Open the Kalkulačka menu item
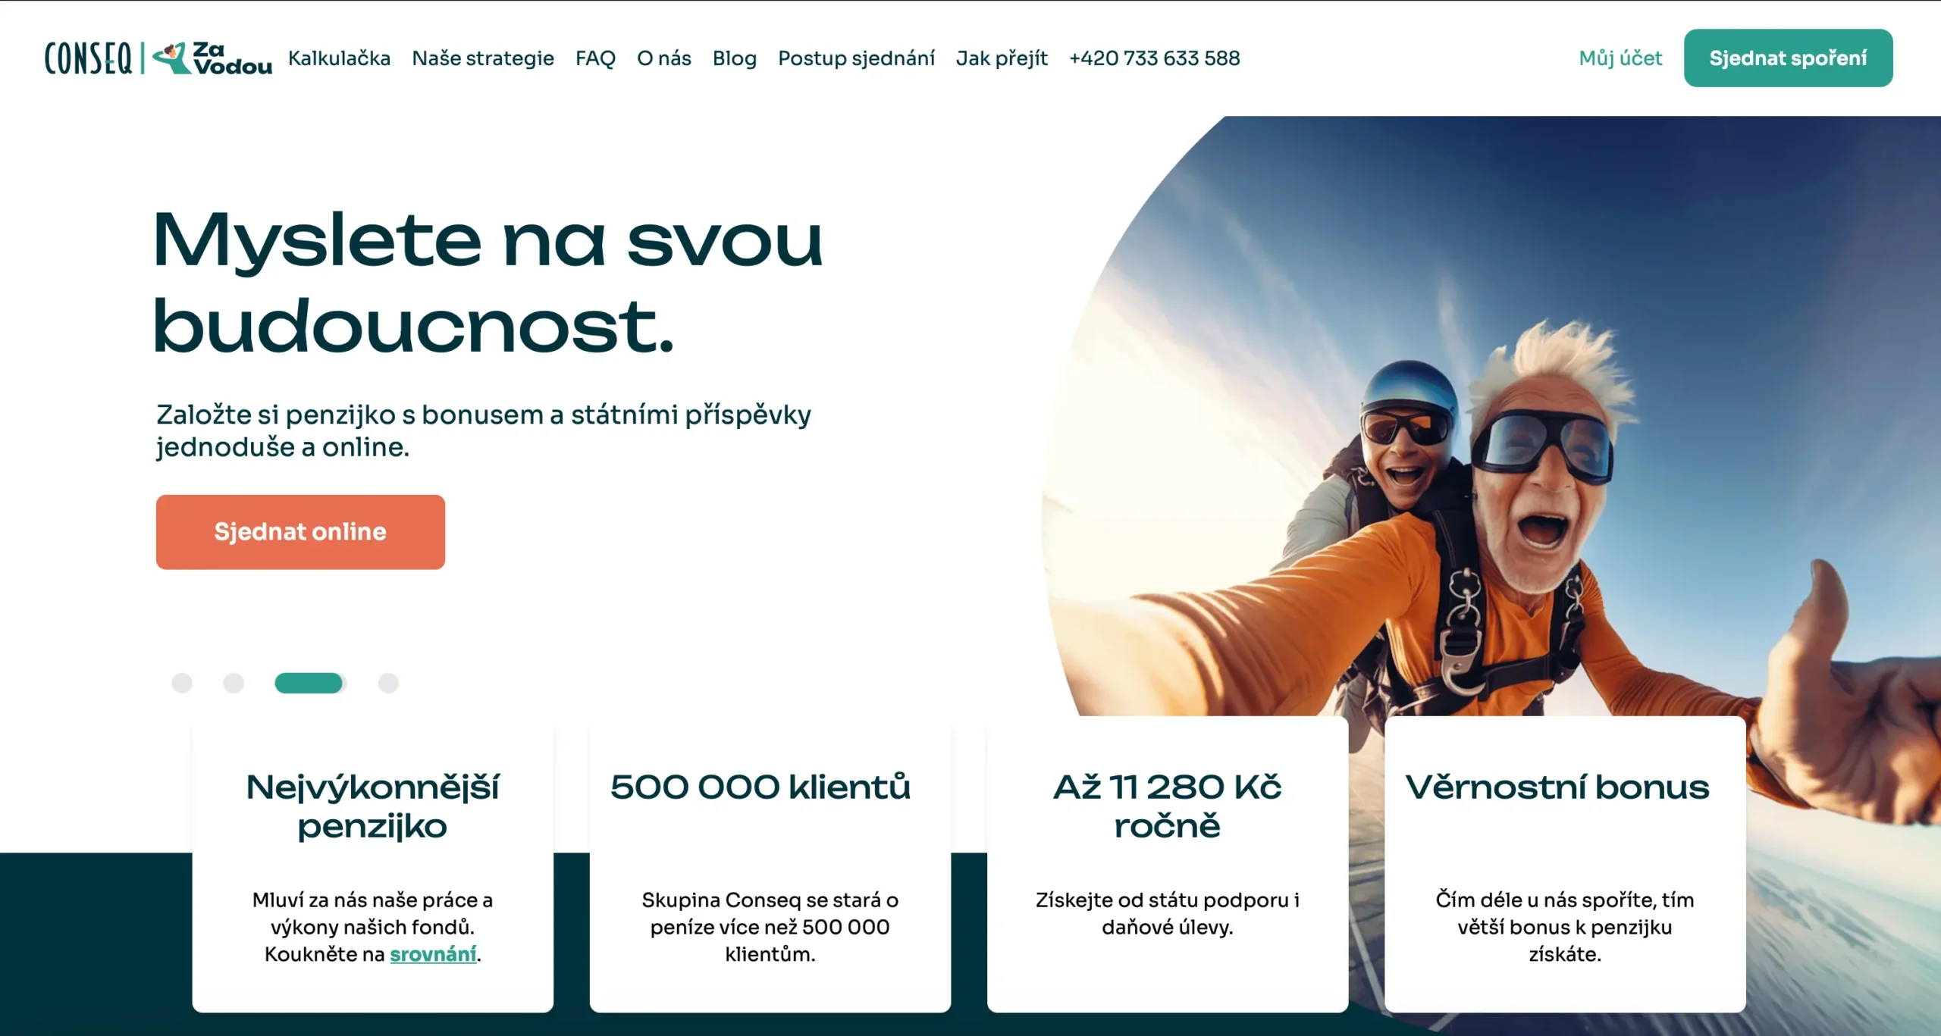Viewport: 1941px width, 1036px height. click(x=339, y=58)
